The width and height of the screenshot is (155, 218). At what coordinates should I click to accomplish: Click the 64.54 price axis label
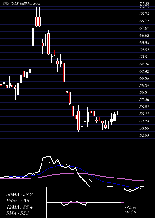coord(144,50)
